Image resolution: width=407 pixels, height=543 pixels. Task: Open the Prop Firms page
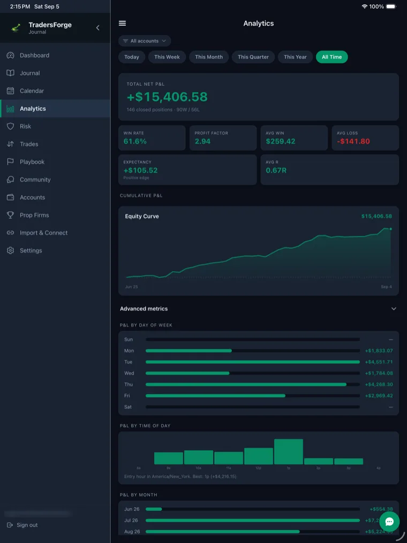point(55,215)
